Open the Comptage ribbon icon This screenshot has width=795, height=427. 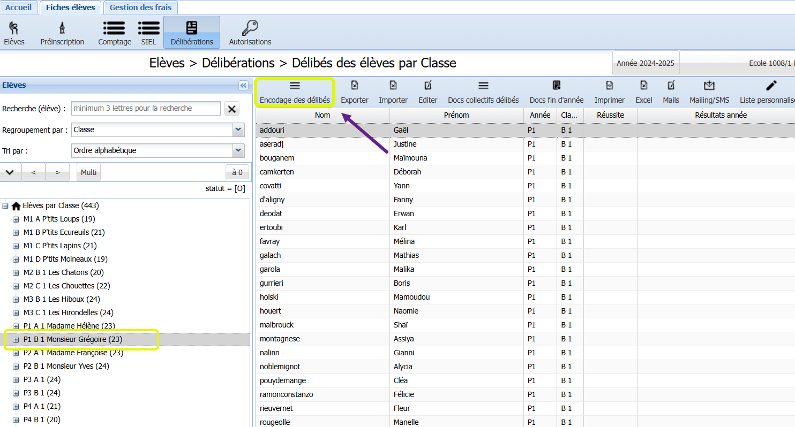pos(115,33)
